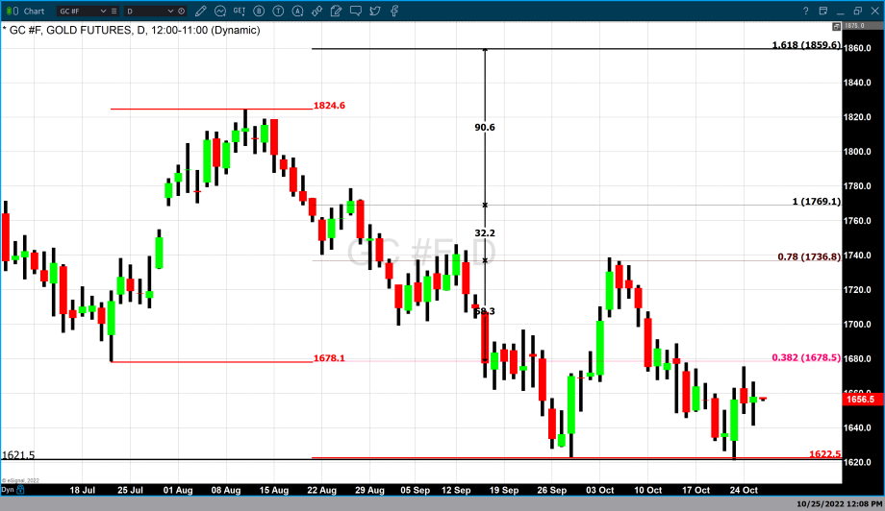Image resolution: width=885 pixels, height=511 pixels.
Task: Expand the D interval dropdown
Action: 171,11
